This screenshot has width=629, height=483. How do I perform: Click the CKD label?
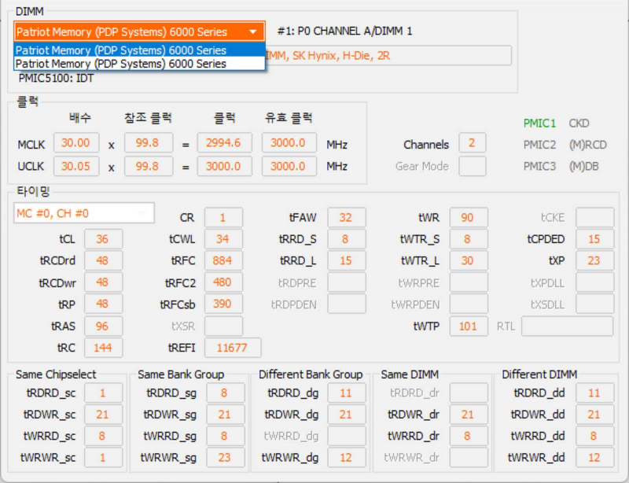click(x=579, y=124)
